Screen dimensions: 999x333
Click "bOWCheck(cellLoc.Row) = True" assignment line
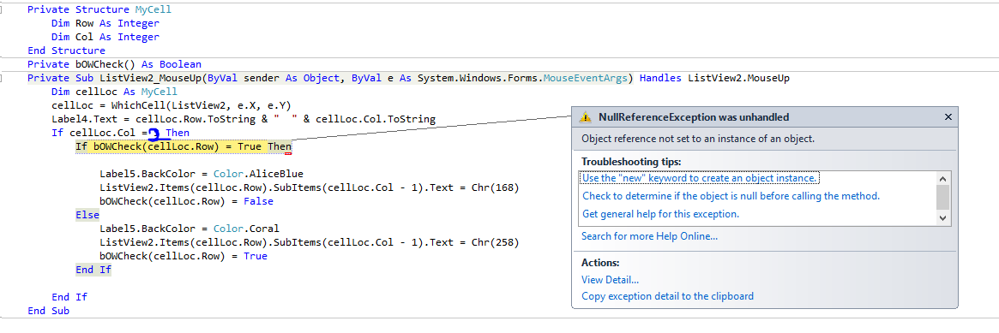tap(183, 256)
